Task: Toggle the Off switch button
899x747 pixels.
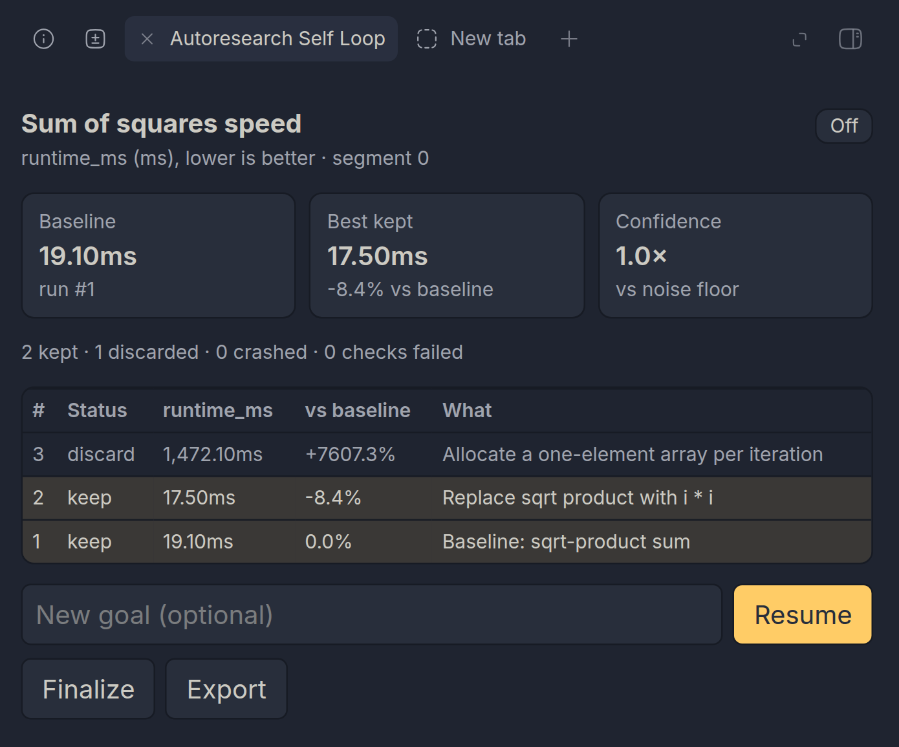Action: coord(844,125)
